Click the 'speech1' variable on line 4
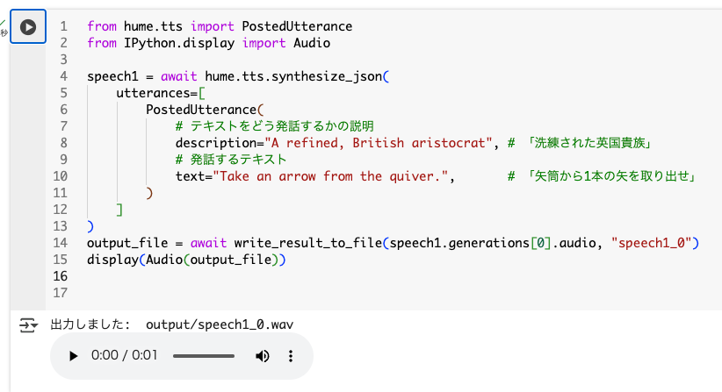 pyautogui.click(x=112, y=76)
